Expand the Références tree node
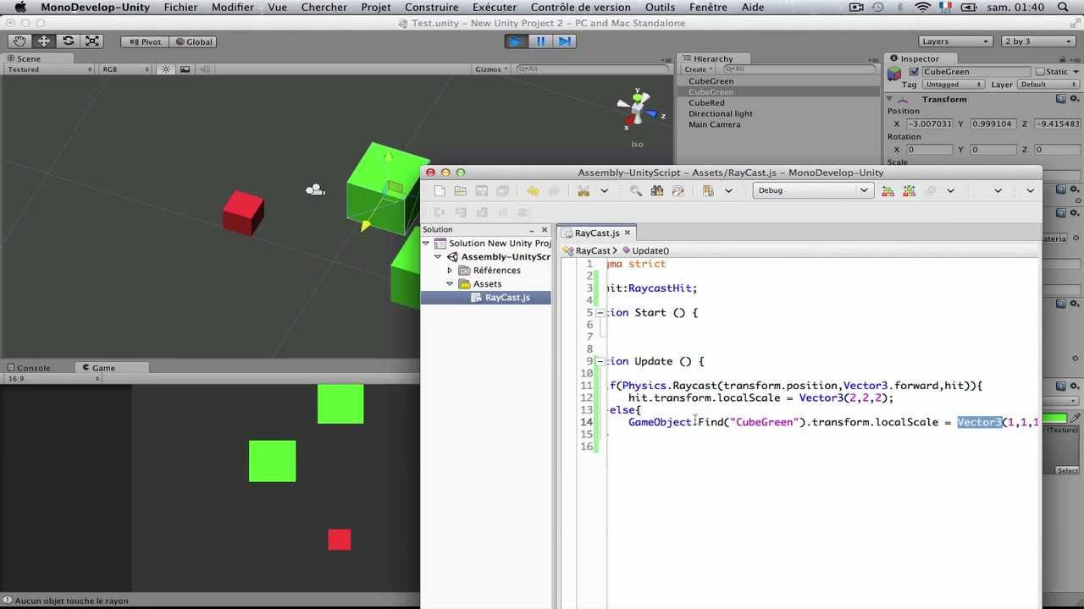 pos(451,271)
